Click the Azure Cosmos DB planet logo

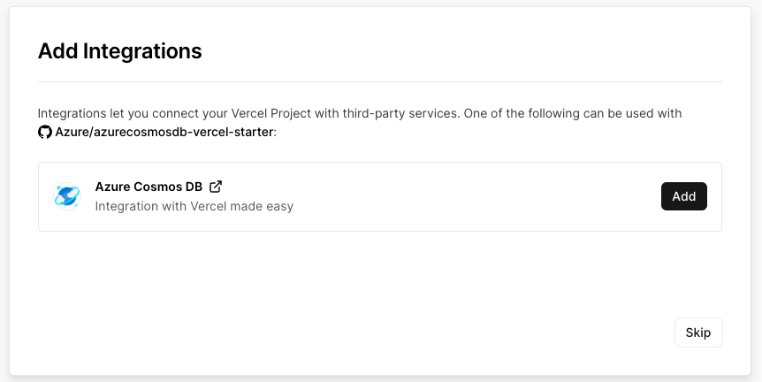67,196
